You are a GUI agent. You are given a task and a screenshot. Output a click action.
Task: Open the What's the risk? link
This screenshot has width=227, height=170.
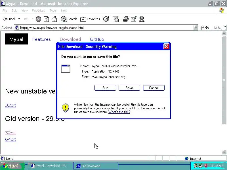[x=119, y=112]
